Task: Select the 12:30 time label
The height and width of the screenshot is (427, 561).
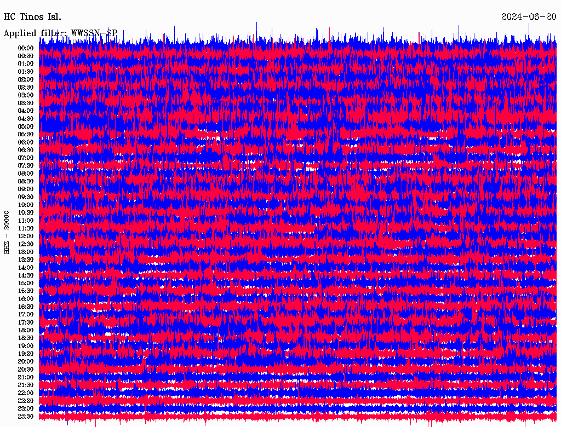Action: [x=26, y=244]
